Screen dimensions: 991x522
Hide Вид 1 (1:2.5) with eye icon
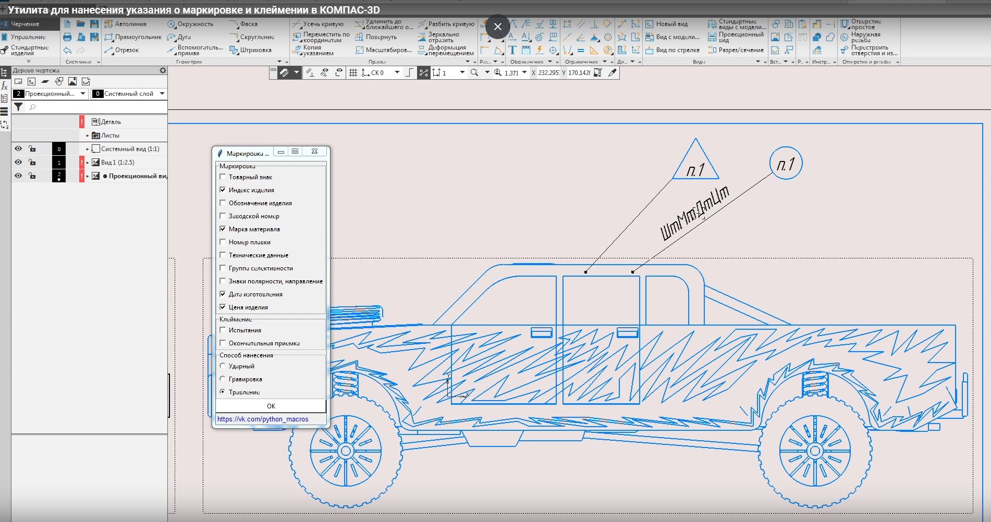click(x=18, y=163)
